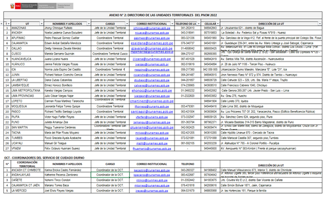The height and width of the screenshot is (198, 327).
Task: Open the CORREO INSTITUCIONAL filter arrow
Action: click(172, 24)
